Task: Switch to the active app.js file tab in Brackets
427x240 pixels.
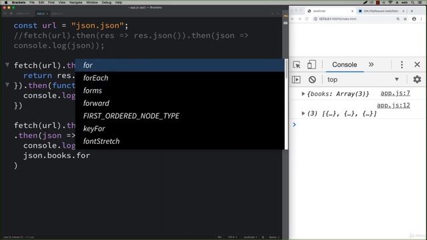Action: [42, 13]
